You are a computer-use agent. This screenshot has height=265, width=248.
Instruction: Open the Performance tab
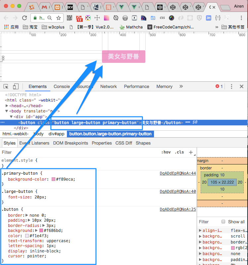(136, 87)
